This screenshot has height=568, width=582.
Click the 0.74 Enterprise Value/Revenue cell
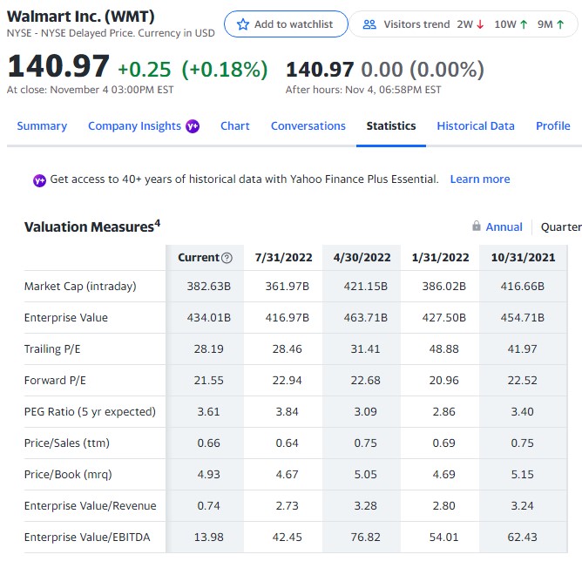208,506
